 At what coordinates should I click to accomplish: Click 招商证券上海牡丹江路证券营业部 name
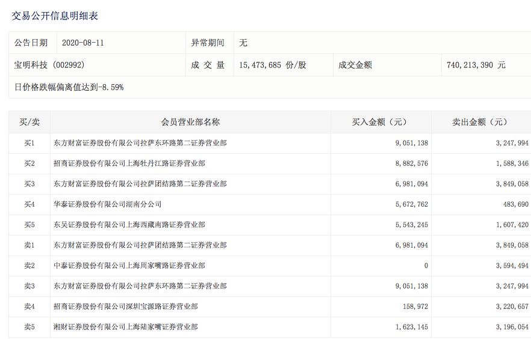click(x=129, y=163)
